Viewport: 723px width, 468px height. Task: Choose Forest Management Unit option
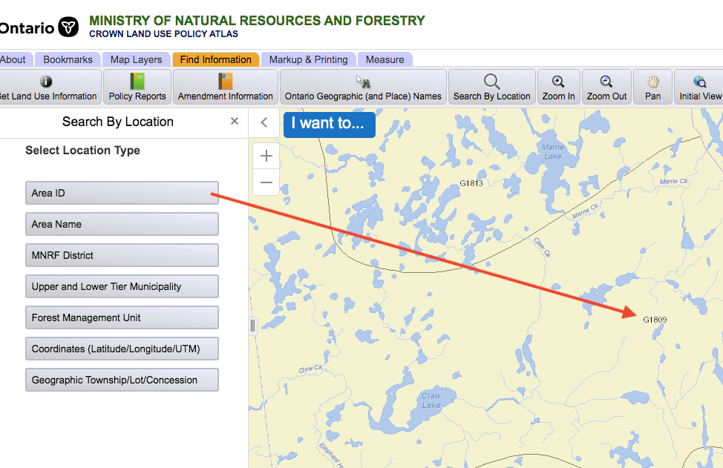[x=122, y=318]
